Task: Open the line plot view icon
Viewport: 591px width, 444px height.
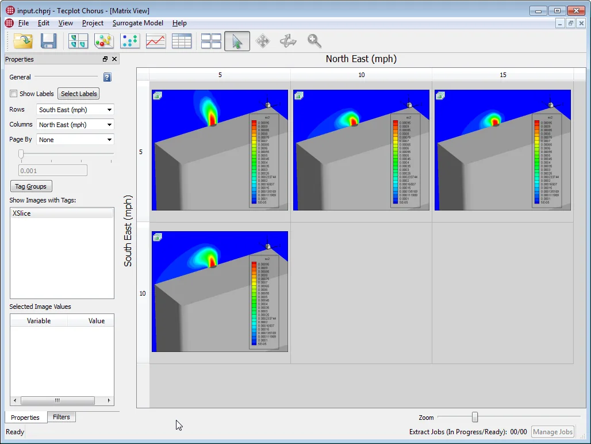Action: [156, 41]
